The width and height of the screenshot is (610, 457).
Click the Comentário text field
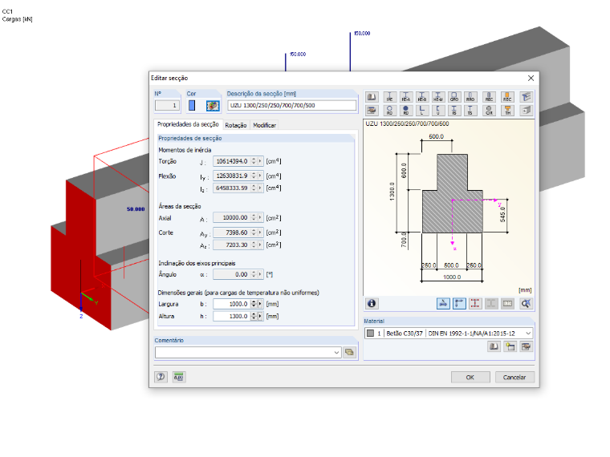244,353
